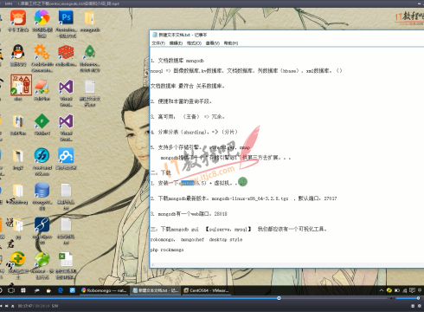Click the text '默认端口: 27017'
Image resolution: width=424 pixels, height=312 pixels.
[318, 198]
